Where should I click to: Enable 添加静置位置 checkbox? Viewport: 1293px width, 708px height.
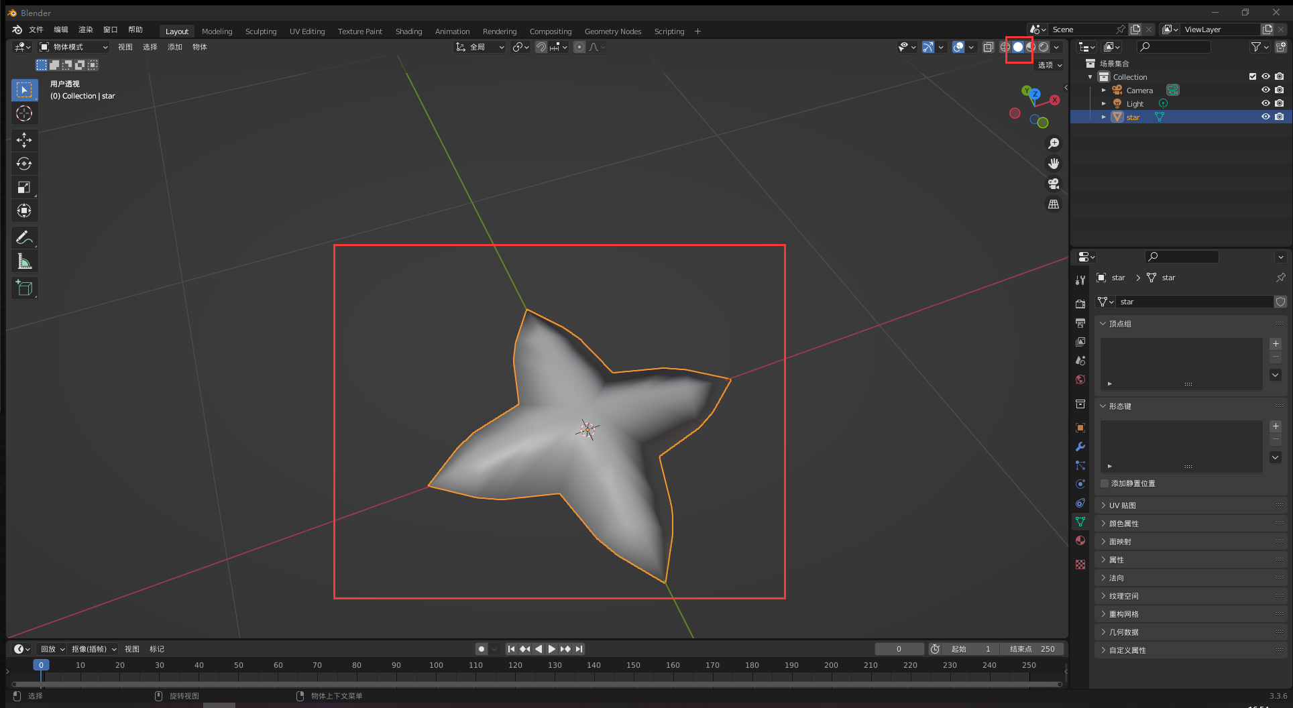pyautogui.click(x=1105, y=483)
